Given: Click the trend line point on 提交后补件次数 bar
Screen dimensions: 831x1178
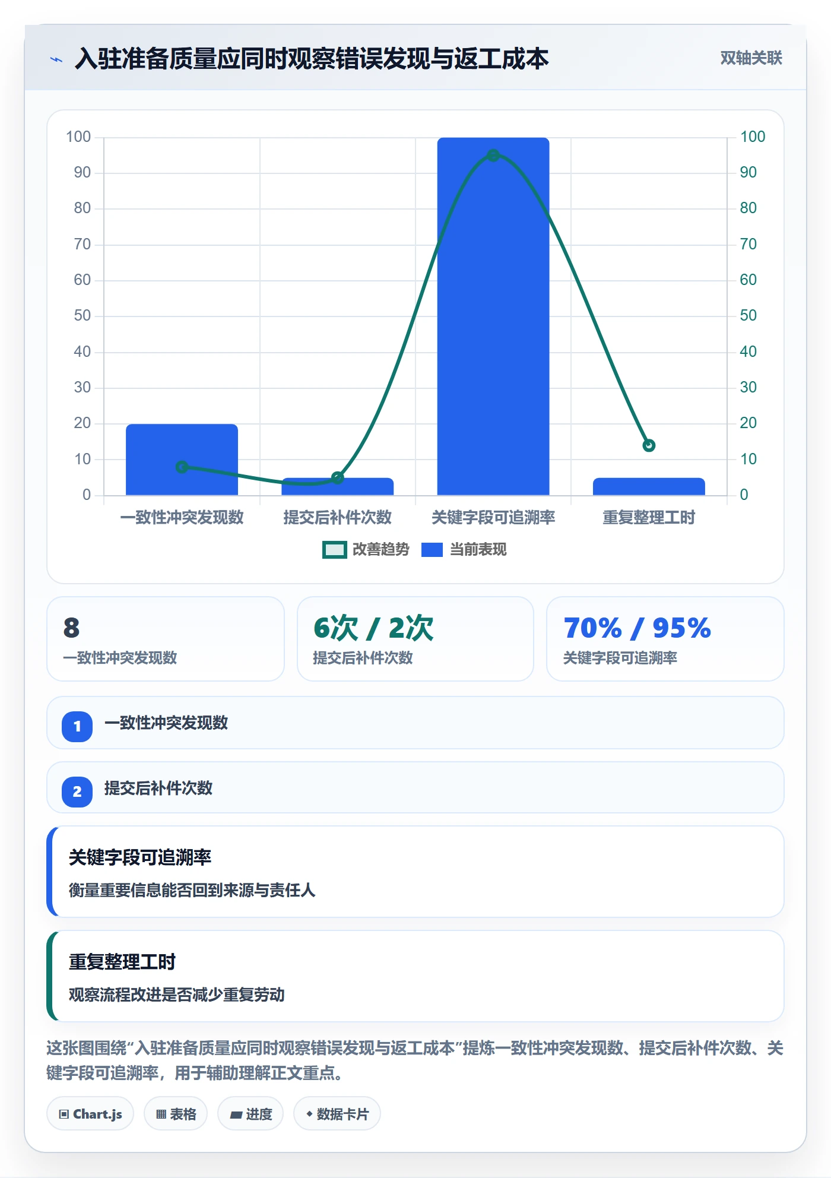Looking at the screenshot, I should pos(337,477).
